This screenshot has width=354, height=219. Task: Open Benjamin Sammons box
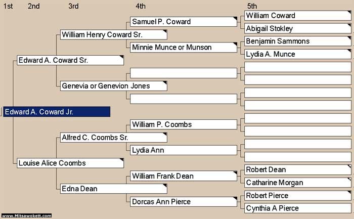pos(298,41)
